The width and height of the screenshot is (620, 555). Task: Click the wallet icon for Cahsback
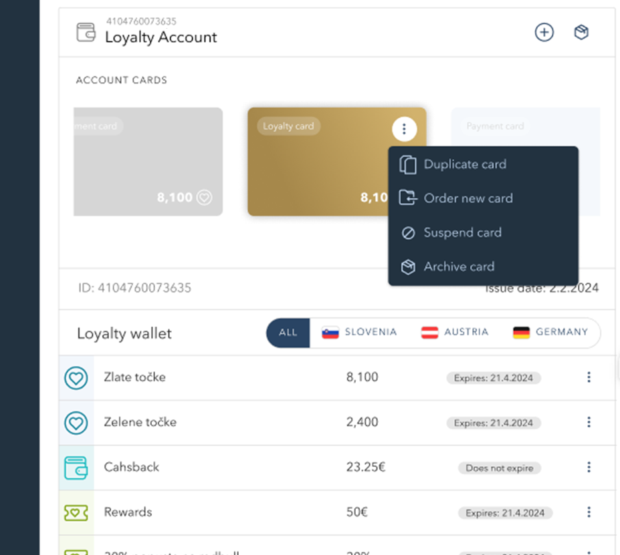pos(76,468)
